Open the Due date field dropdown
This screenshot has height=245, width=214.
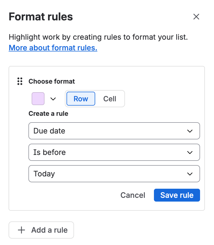pyautogui.click(x=114, y=131)
